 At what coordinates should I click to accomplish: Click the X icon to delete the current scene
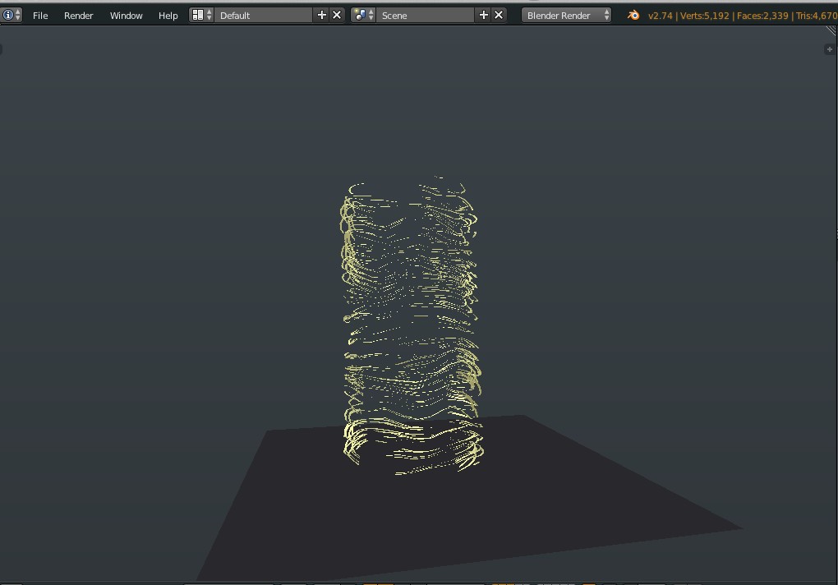[498, 15]
